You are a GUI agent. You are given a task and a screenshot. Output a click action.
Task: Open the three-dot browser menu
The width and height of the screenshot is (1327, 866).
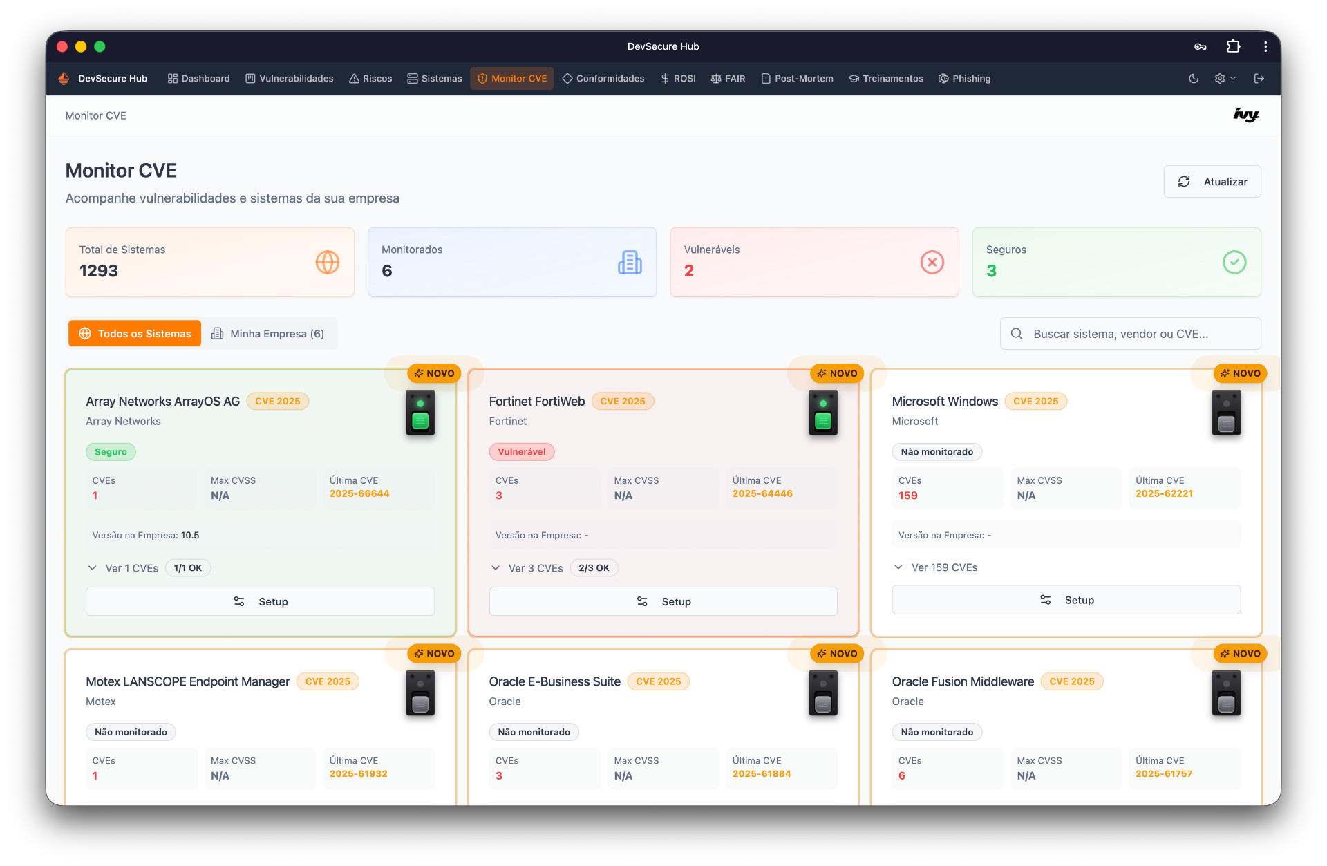tap(1265, 46)
